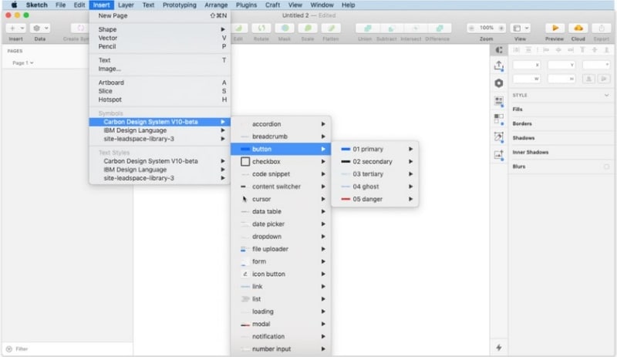This screenshot has height=357, width=617.
Task: Click the Cloud upload icon
Action: [x=578, y=28]
